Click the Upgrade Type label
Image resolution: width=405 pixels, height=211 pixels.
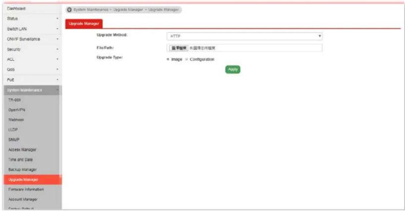[109, 57]
